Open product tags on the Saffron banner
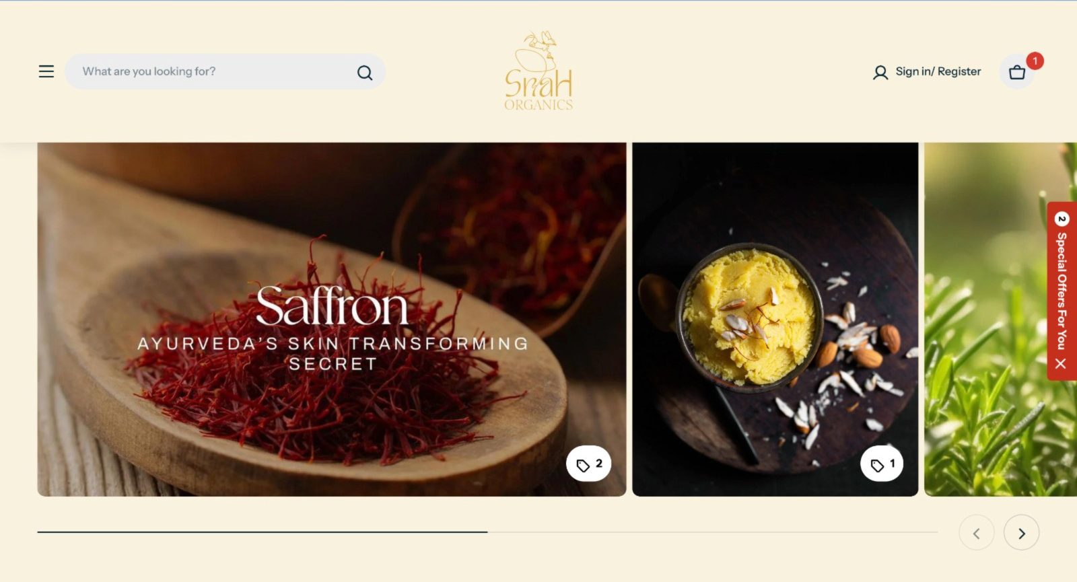 pyautogui.click(x=589, y=464)
